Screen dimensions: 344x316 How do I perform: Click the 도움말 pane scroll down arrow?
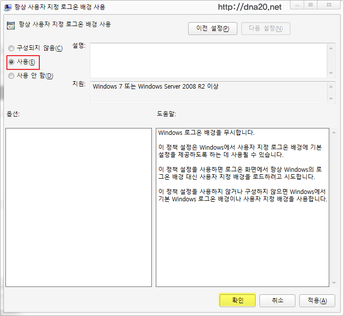[334, 283]
